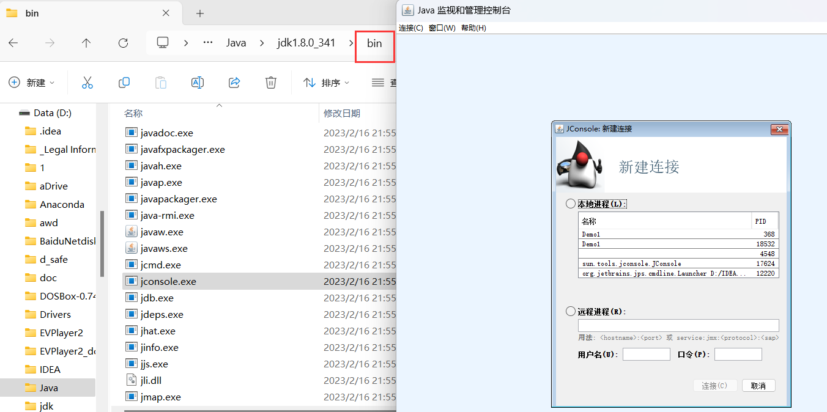The height and width of the screenshot is (412, 827).
Task: Select the sun.tools.jconsole.JConsole process row
Action: click(x=678, y=263)
